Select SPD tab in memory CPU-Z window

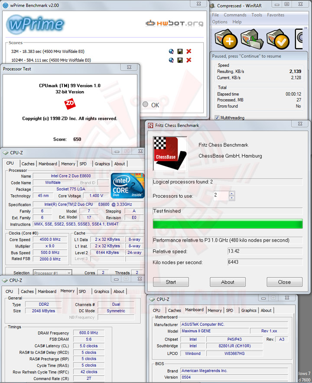click(82, 291)
